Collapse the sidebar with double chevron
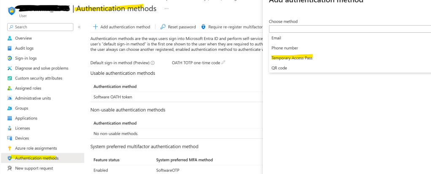 tap(79, 27)
